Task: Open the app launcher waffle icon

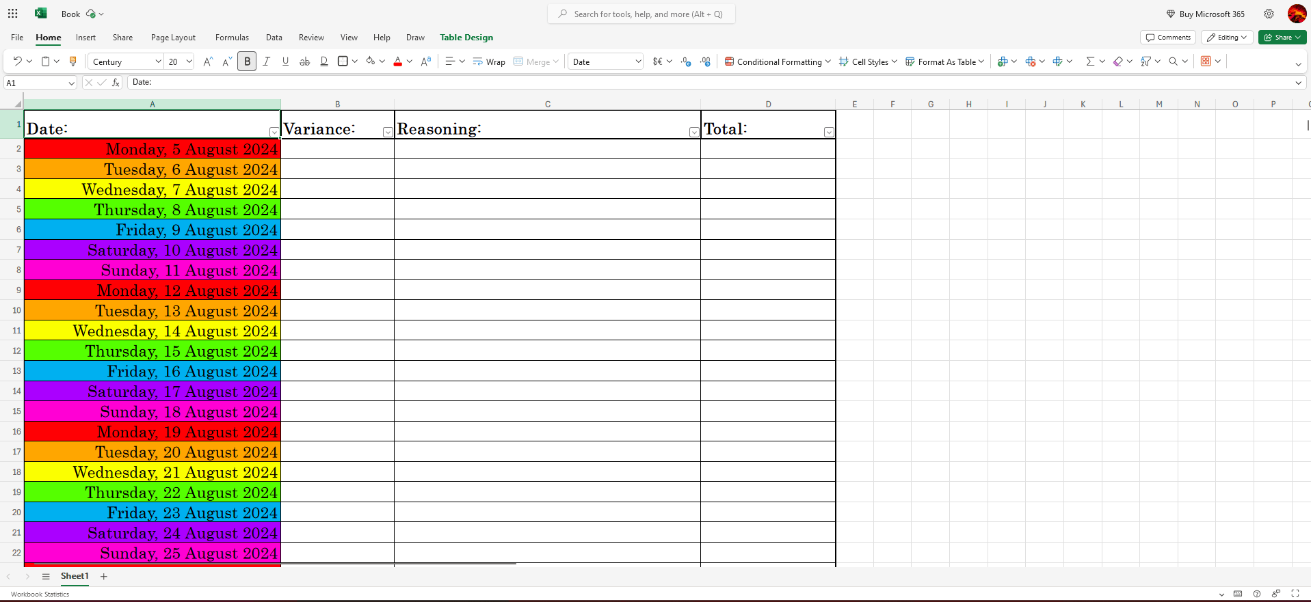Action: [13, 14]
